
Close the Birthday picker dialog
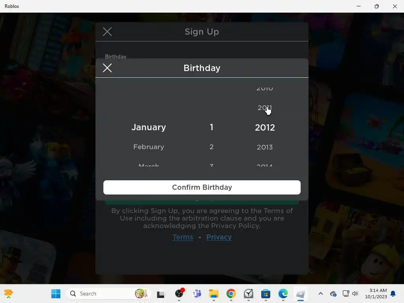click(x=107, y=68)
